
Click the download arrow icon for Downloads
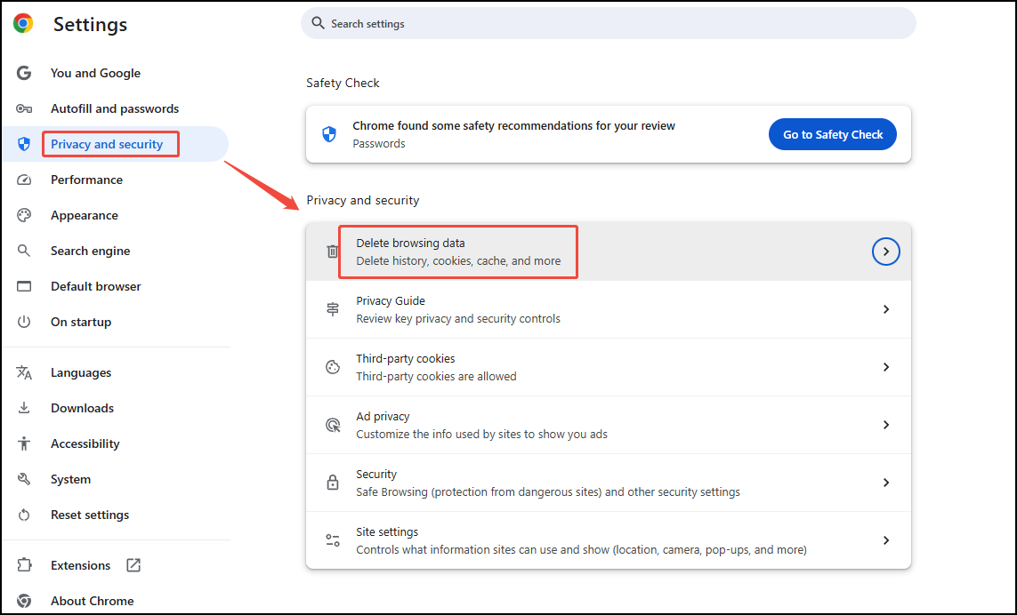tap(24, 408)
